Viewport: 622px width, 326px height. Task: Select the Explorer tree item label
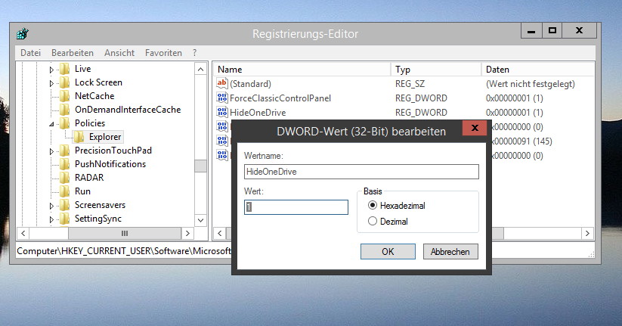pos(105,137)
